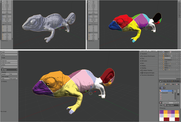Click the Texture.005 slot icon
The height and width of the screenshot is (122, 181).
[161, 91]
